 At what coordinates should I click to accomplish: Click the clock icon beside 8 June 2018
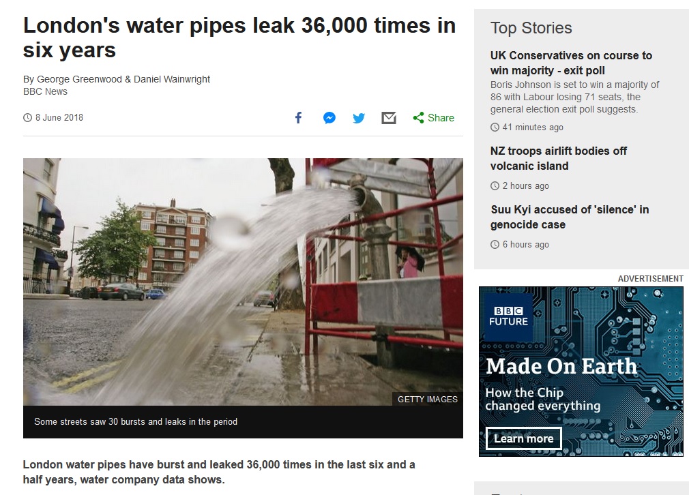pyautogui.click(x=28, y=118)
